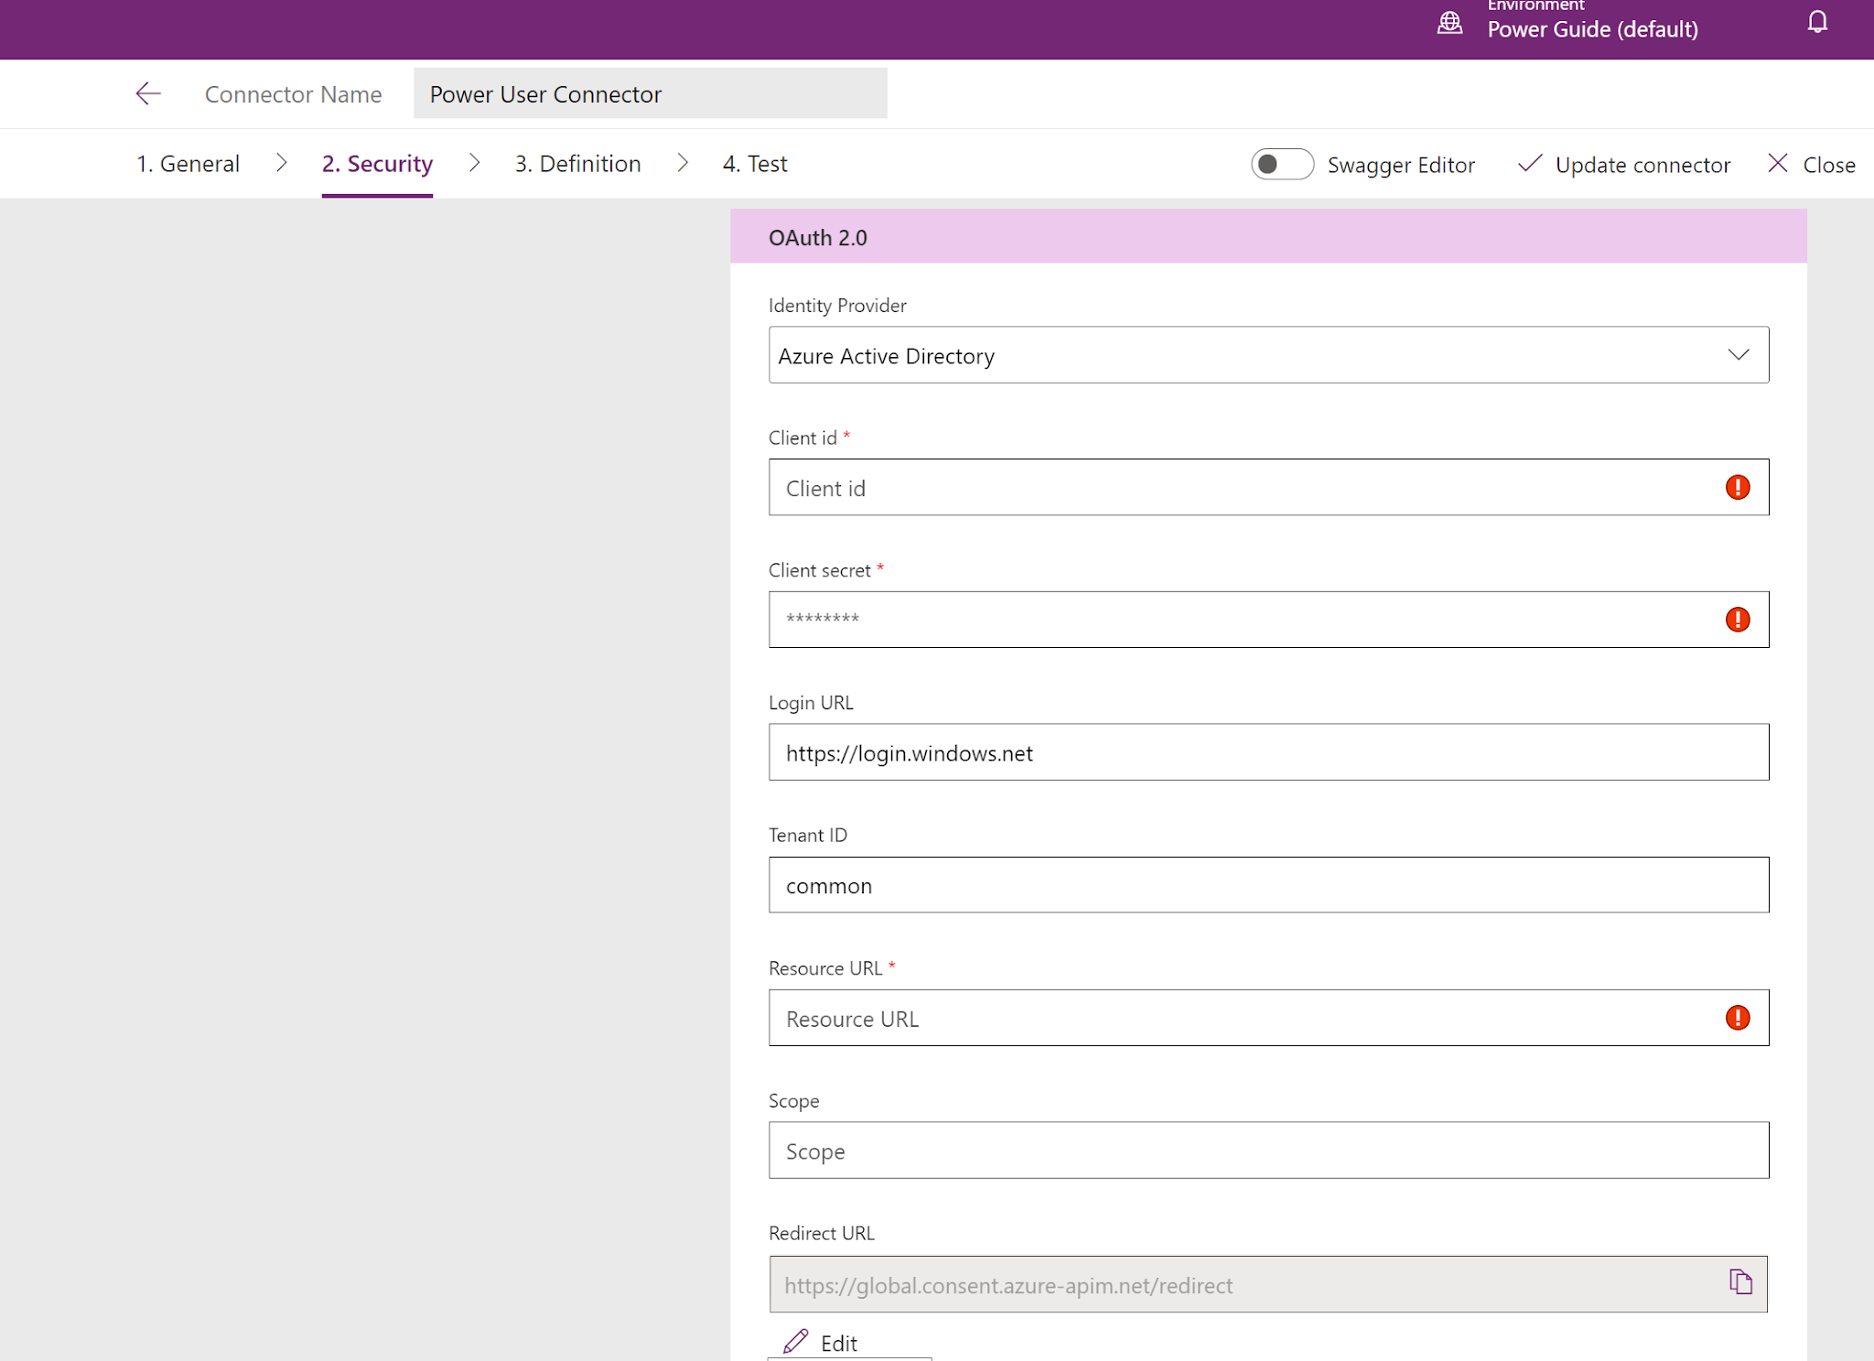The width and height of the screenshot is (1874, 1361).
Task: Click into the Tenant ID field
Action: pyautogui.click(x=1267, y=885)
